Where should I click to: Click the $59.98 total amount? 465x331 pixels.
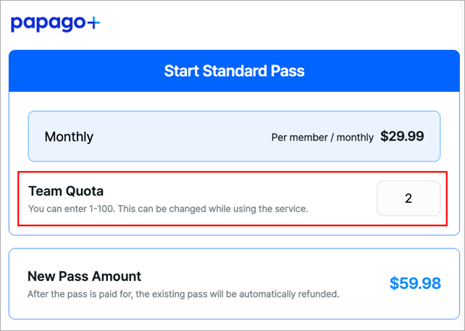pos(415,283)
